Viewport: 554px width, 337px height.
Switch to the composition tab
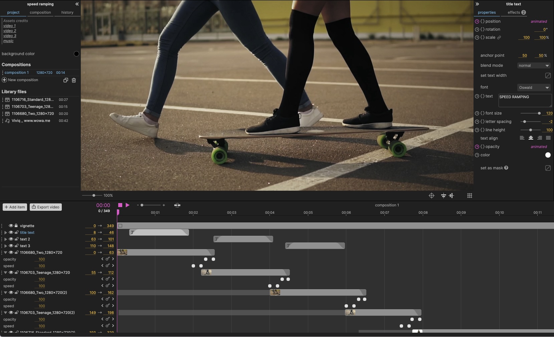pos(40,12)
